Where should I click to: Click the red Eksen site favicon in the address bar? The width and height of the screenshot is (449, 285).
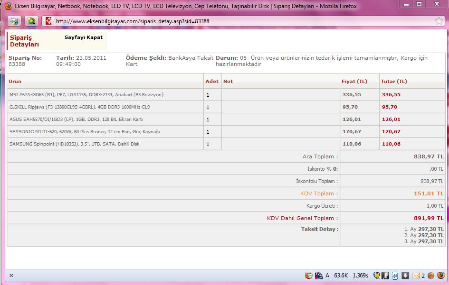point(48,21)
